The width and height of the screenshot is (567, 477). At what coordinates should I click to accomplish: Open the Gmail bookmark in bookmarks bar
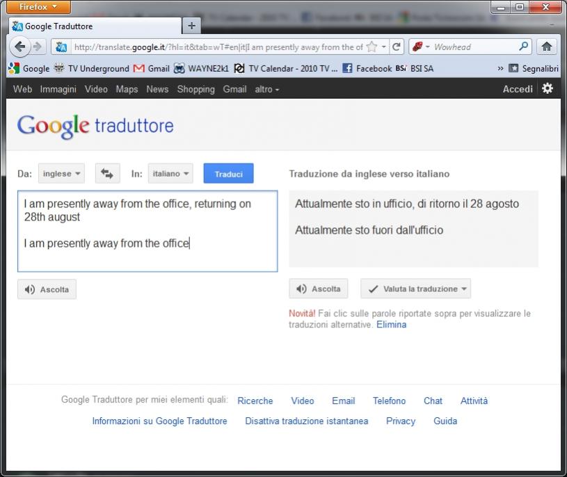tap(152, 68)
